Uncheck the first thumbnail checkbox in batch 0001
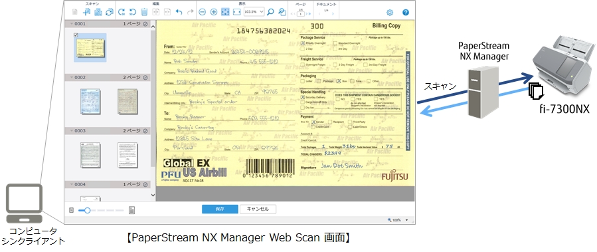597x252 pixels. tap(76, 35)
